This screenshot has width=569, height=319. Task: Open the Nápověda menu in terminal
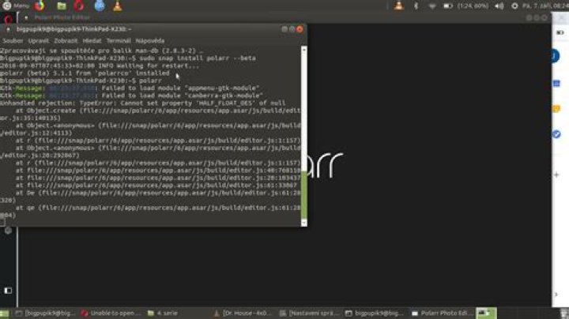150,41
